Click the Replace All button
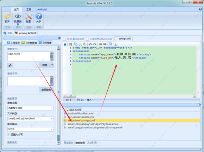Viewport: 204px width, 152px height. click(46, 90)
